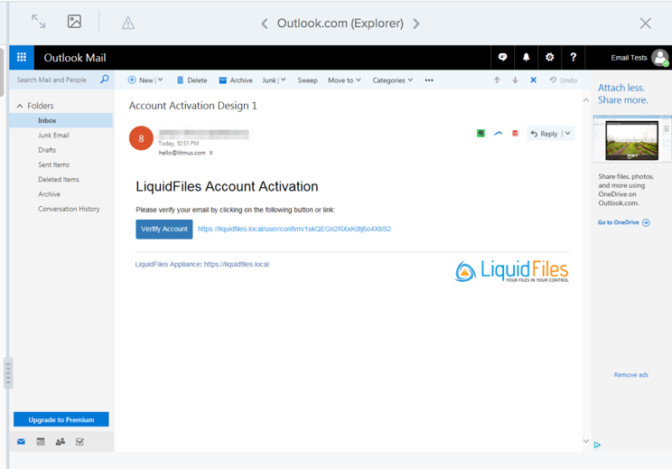The image size is (672, 469).
Task: Go to previous client with left chevron
Action: click(265, 23)
